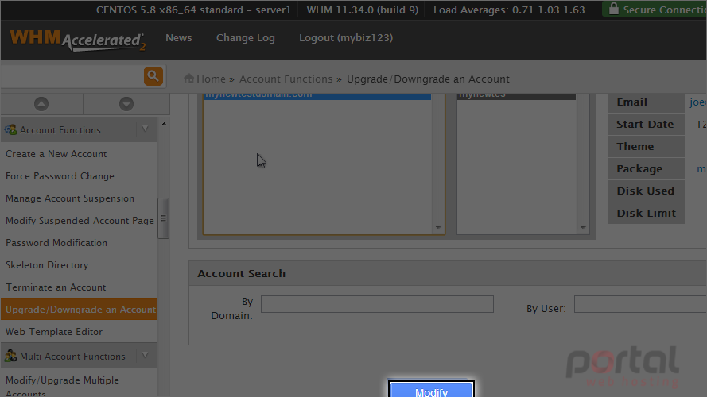Click the user list scroll-down arrow
Screen dimensions: 707x397
(x=583, y=228)
